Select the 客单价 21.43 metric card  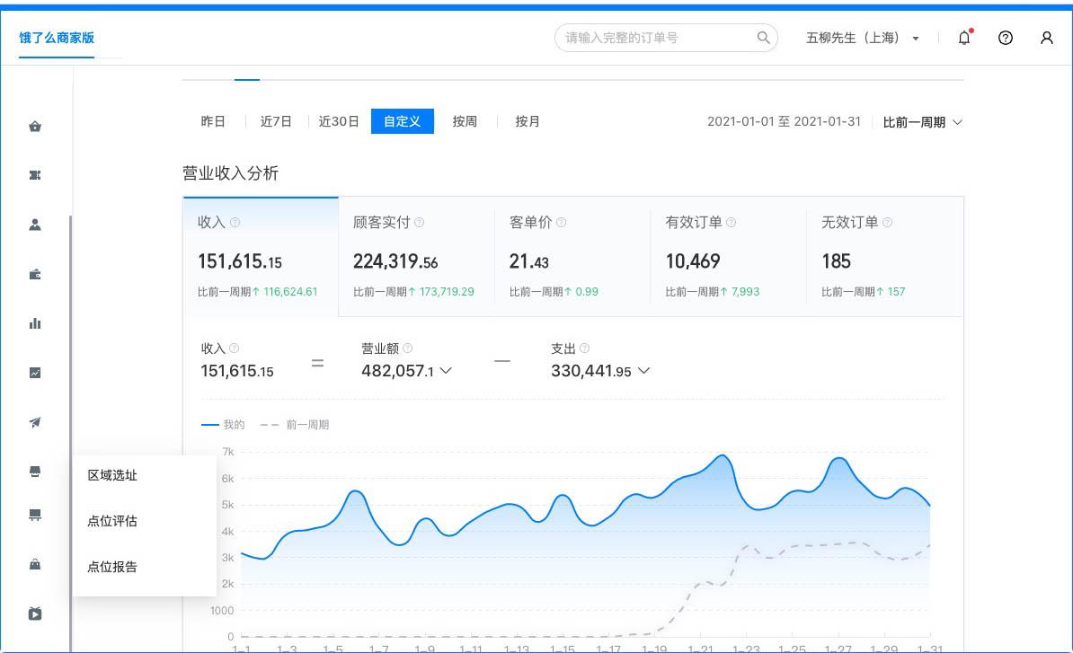(x=572, y=256)
